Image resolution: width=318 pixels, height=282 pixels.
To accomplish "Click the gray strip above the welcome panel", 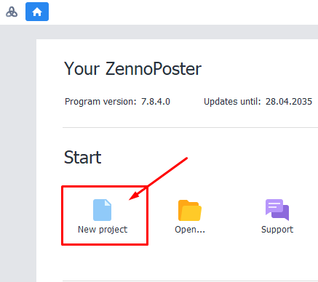I will (177, 32).
